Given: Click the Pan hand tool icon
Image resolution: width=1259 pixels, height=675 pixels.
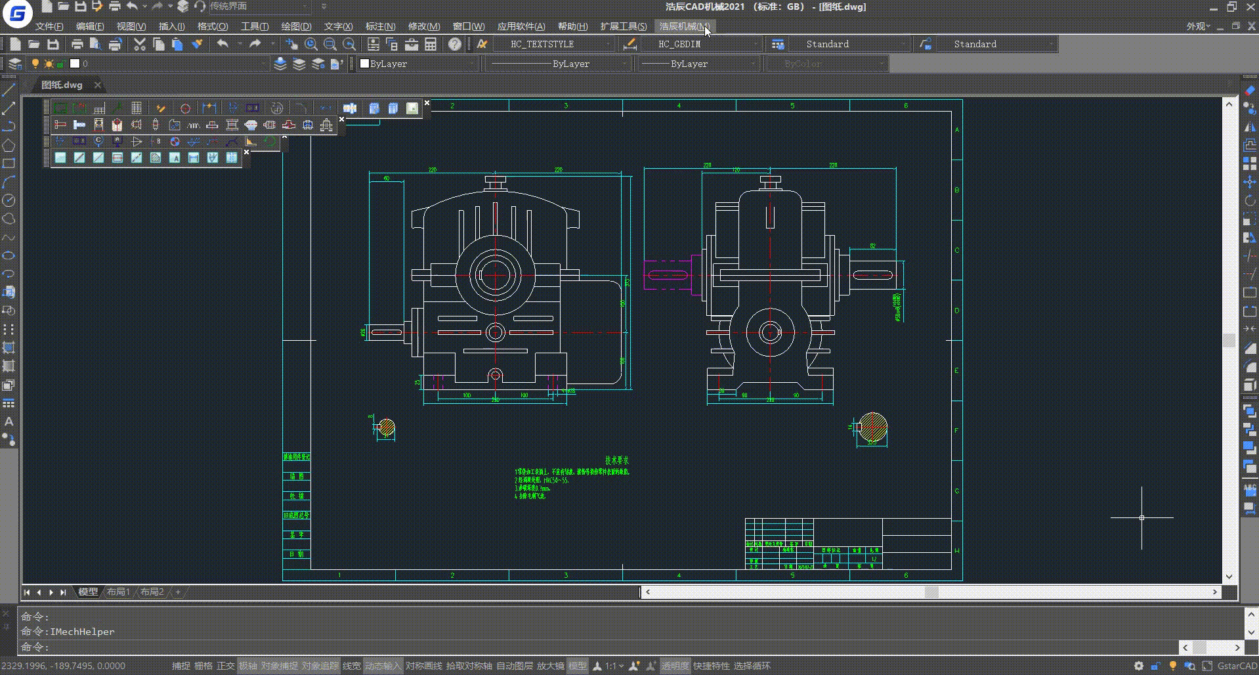Looking at the screenshot, I should pos(291,44).
